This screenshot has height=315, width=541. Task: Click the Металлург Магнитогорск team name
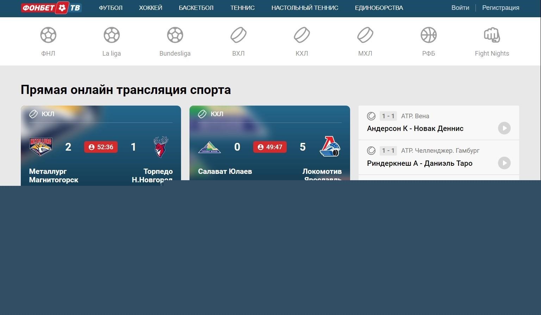pyautogui.click(x=54, y=176)
